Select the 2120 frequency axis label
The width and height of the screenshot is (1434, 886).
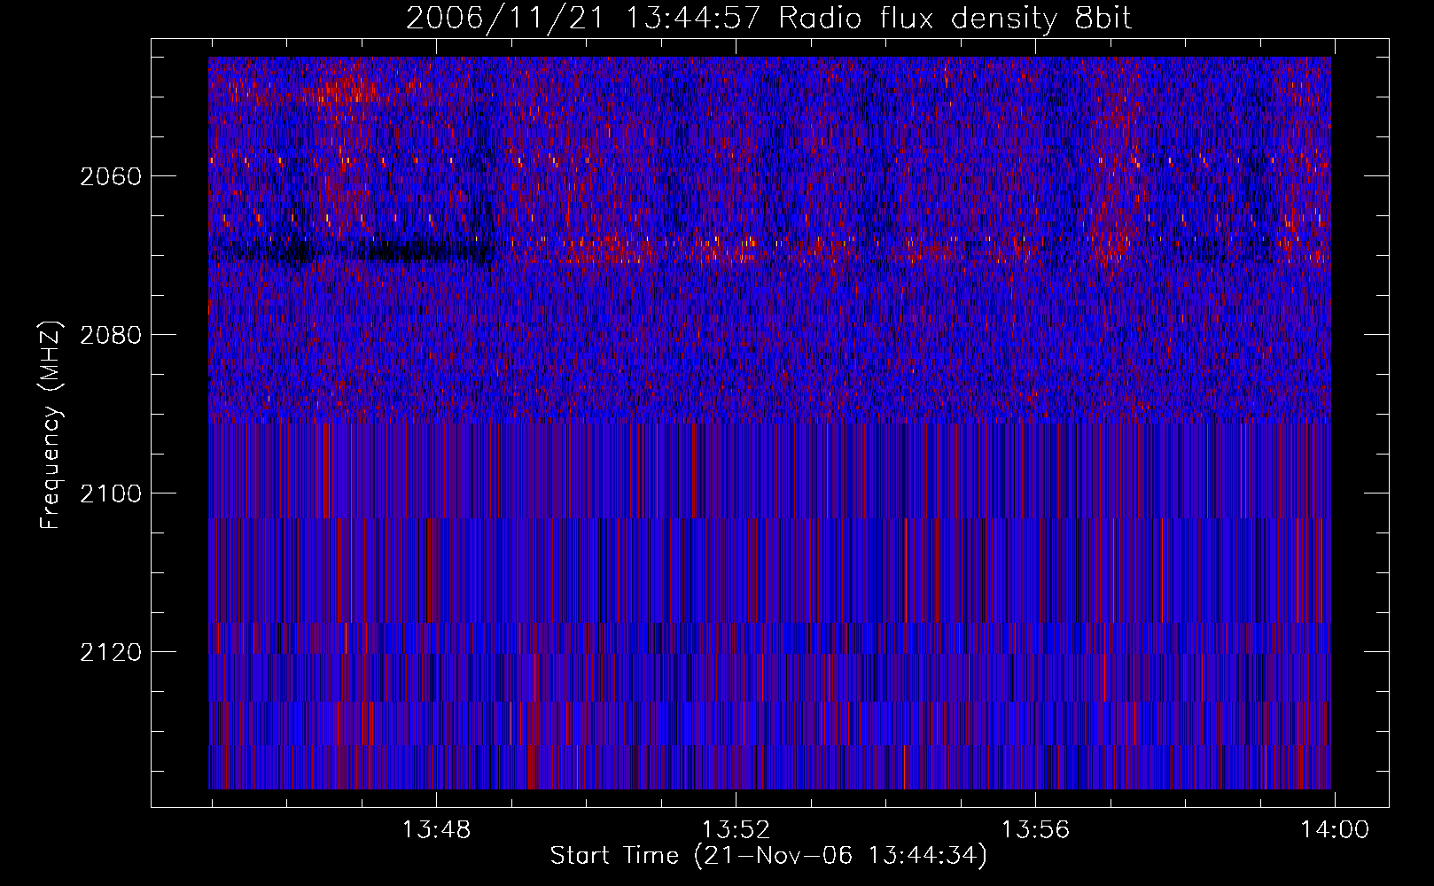(111, 652)
